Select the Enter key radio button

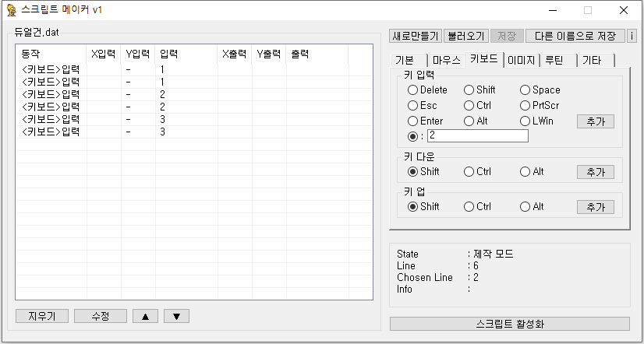426,121
